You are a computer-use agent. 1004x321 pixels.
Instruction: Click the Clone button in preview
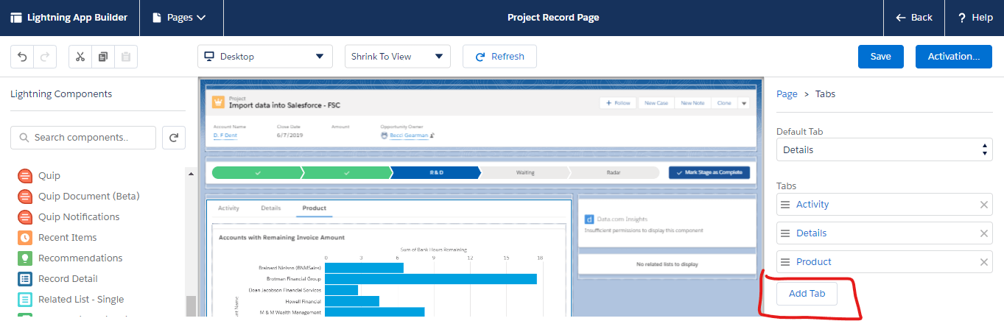[x=724, y=103]
